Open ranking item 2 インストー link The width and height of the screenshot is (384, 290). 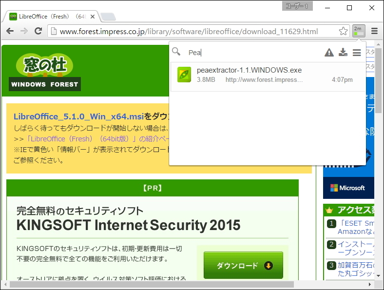356,248
